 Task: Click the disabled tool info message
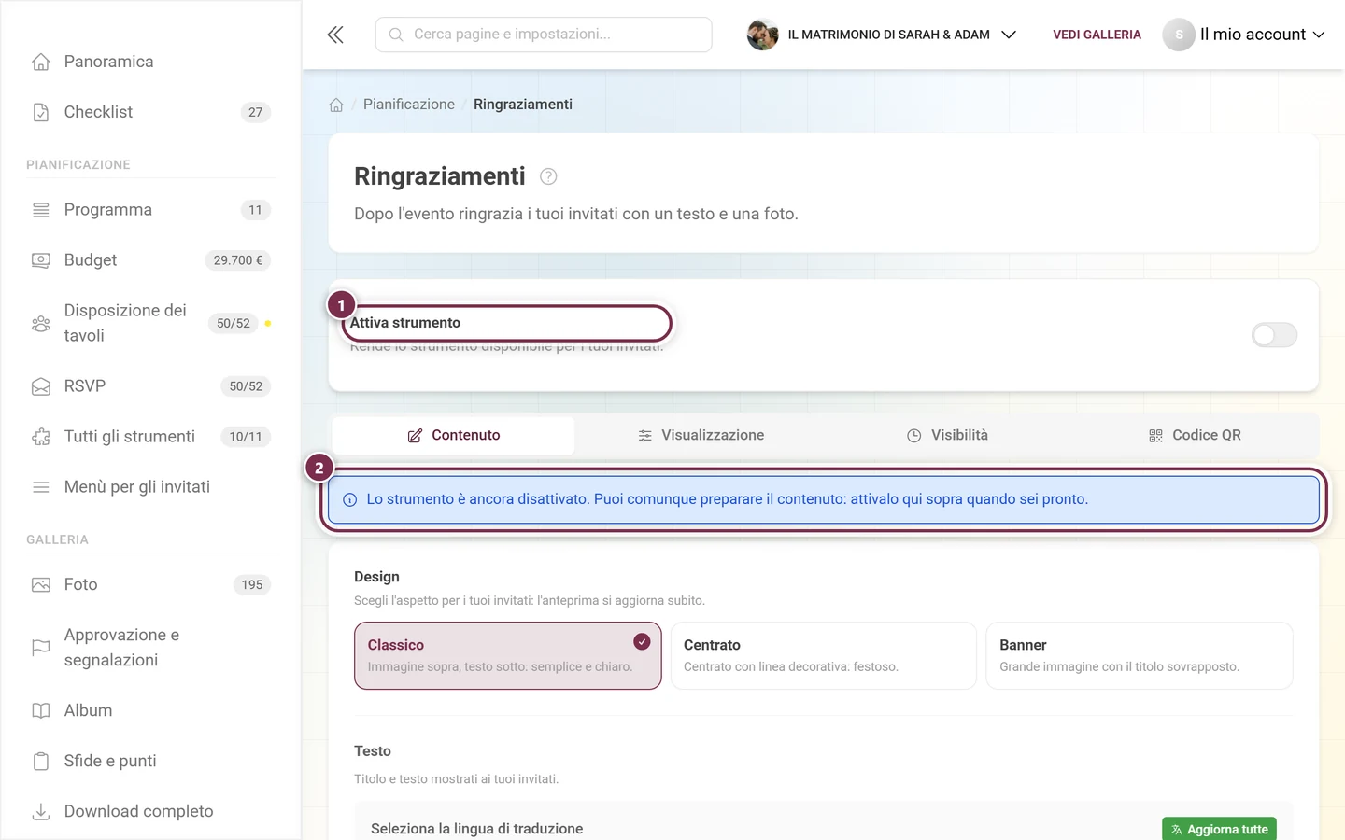coord(824,500)
